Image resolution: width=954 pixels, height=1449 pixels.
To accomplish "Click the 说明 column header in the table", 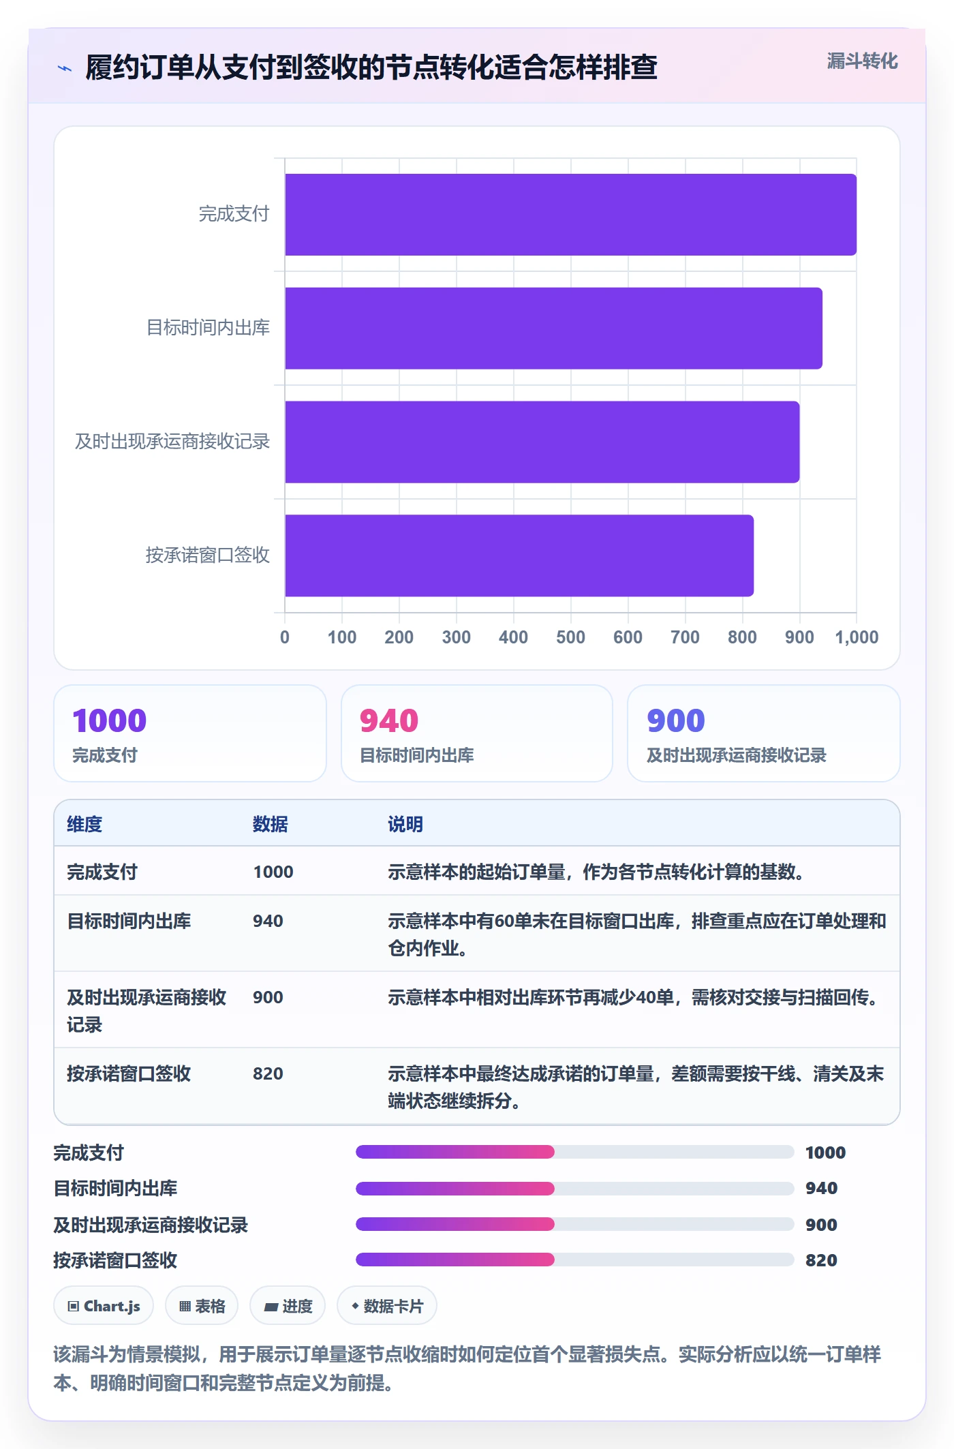I will click(x=405, y=824).
